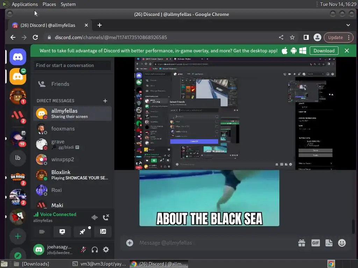Image resolution: width=358 pixels, height=268 pixels.
Task: Toggle Chrome side panel icon
Action: (x=306, y=37)
